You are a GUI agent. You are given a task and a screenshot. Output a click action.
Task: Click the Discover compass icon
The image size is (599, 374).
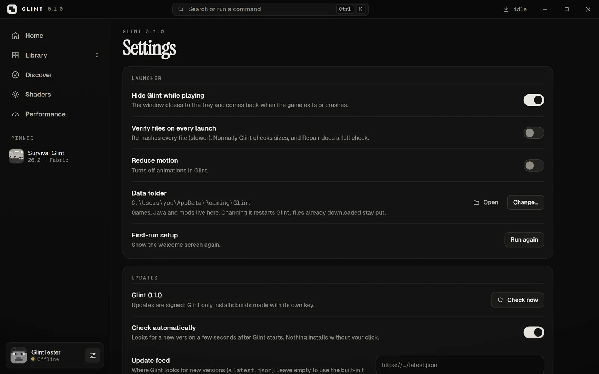(x=15, y=75)
